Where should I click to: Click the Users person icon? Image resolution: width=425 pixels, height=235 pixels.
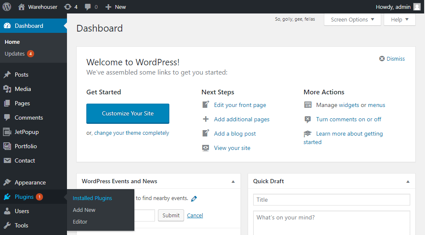7,211
